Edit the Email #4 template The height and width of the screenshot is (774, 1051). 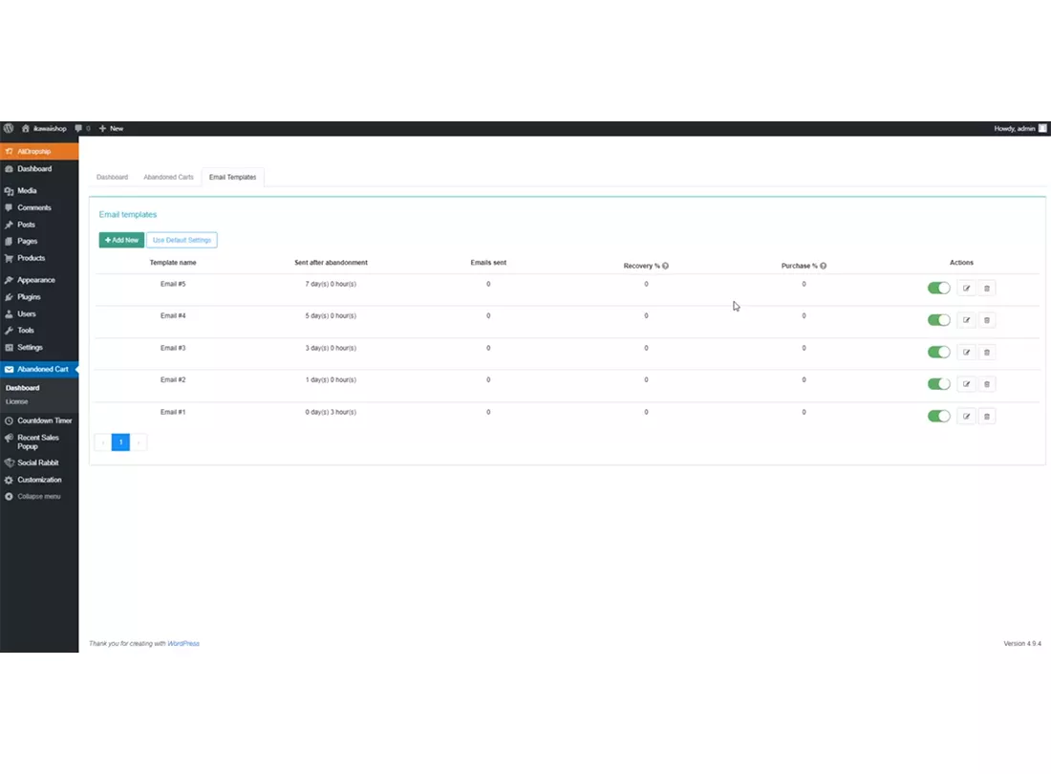click(966, 320)
